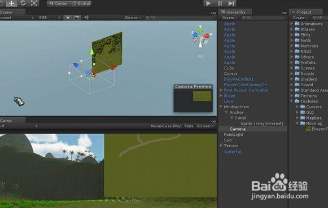
Task: Pause the game with the Pause button
Action: [220, 3]
